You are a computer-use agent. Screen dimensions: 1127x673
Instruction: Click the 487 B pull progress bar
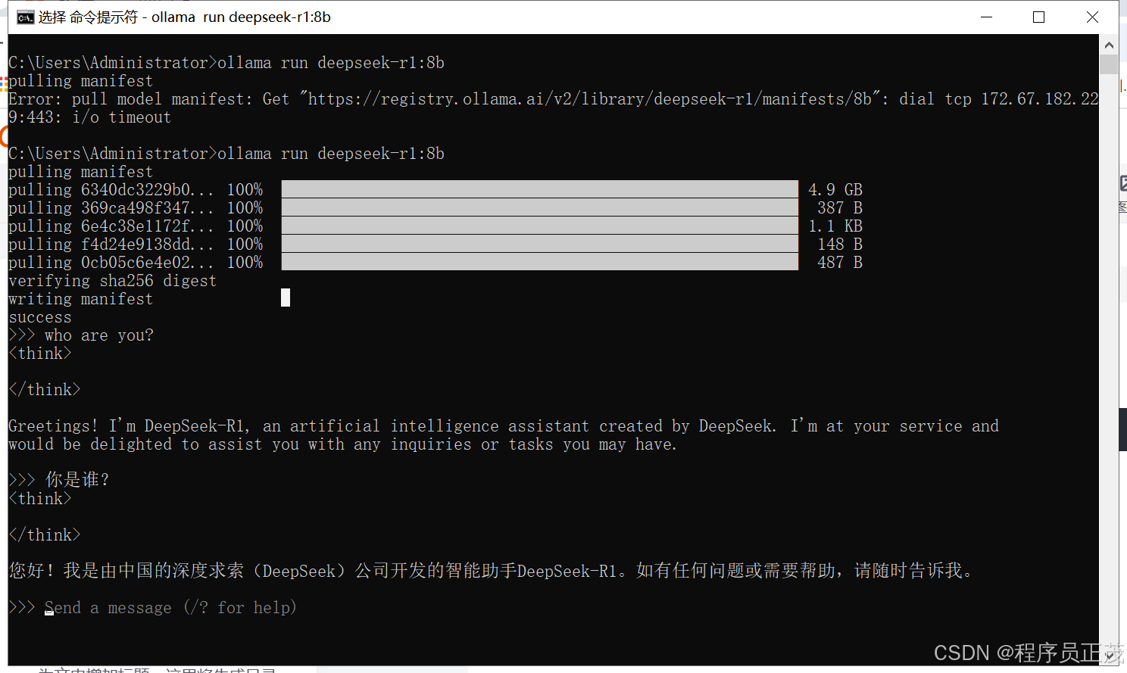click(540, 262)
